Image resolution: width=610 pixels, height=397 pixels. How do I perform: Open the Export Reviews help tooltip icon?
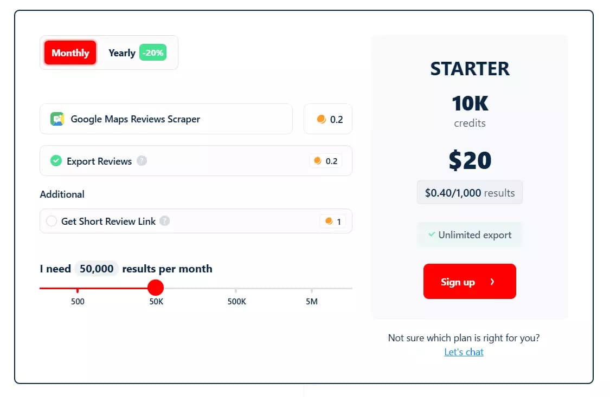[x=141, y=161]
